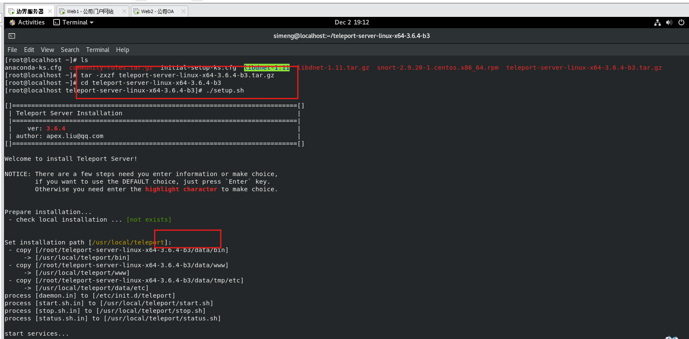Click the window title simeng@localhost
The width and height of the screenshot is (689, 339).
point(352,36)
